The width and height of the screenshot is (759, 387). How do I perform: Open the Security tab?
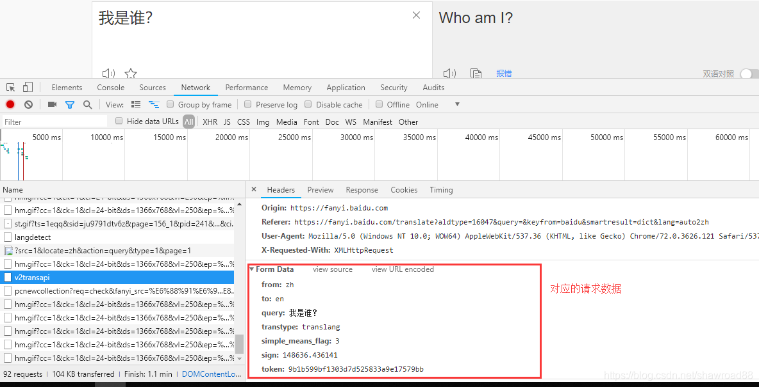pyautogui.click(x=394, y=88)
